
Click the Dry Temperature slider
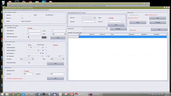[x=34, y=56]
